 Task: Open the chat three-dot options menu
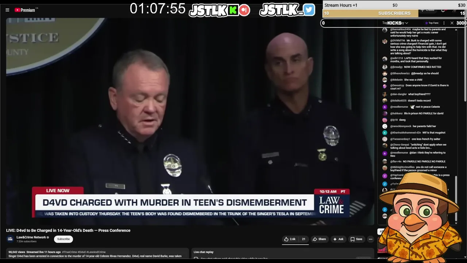tap(444, 23)
